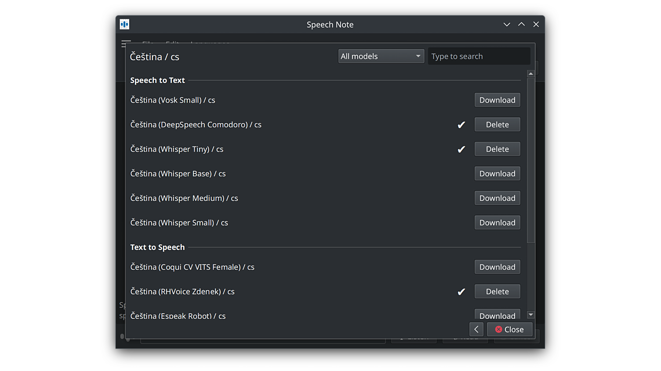Click the scrollbar up arrow
Screen dimensions: 661x371
(530, 73)
